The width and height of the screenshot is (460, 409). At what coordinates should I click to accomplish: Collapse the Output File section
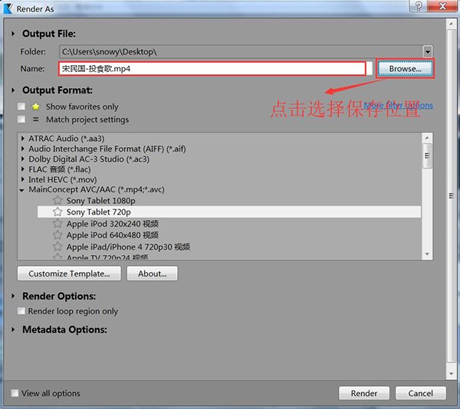pos(13,34)
